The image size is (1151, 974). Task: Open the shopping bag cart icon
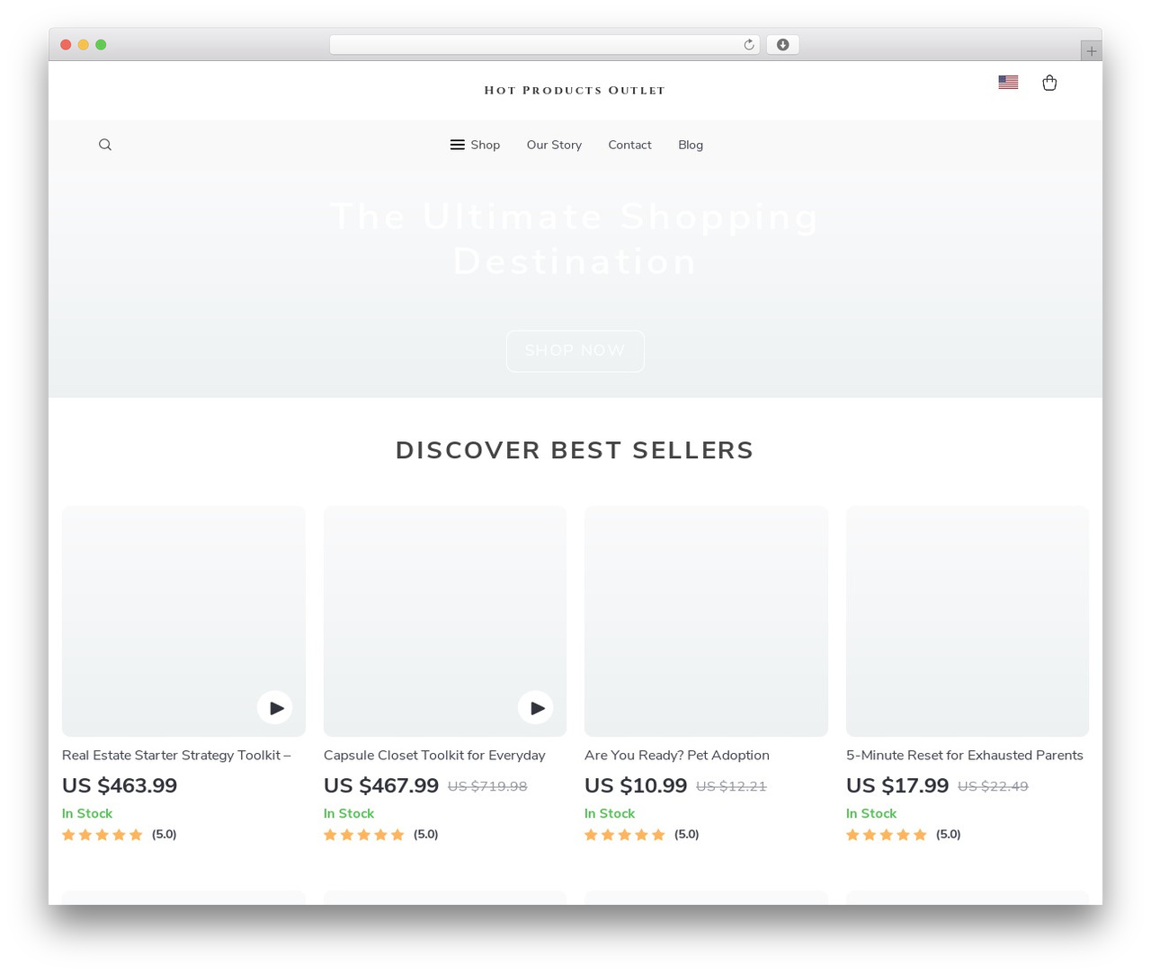tap(1049, 83)
